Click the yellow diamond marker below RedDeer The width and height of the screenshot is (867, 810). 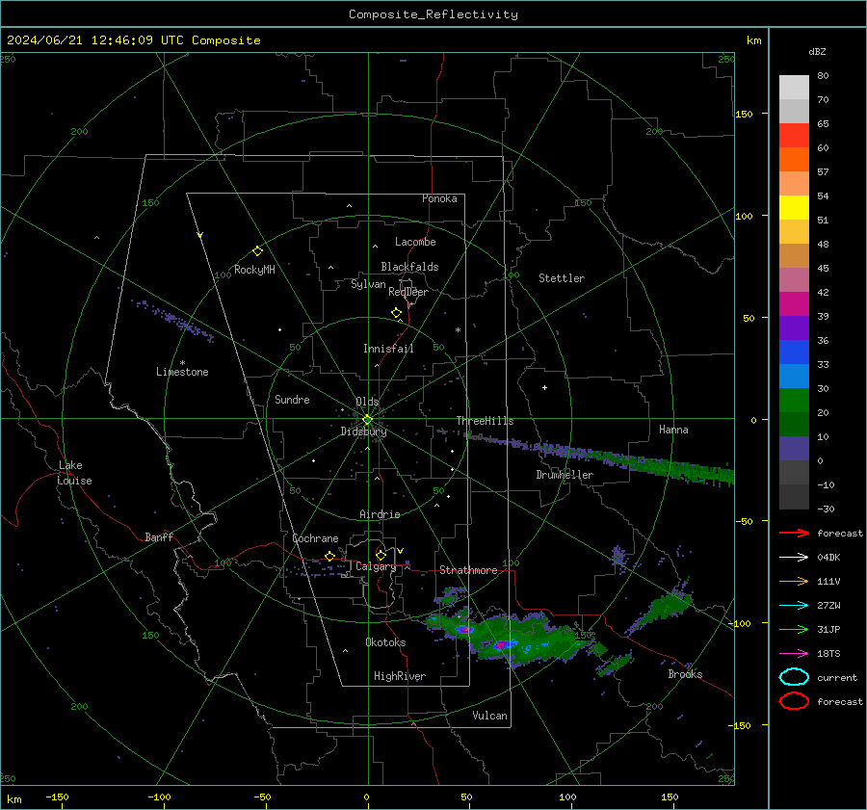pyautogui.click(x=396, y=313)
